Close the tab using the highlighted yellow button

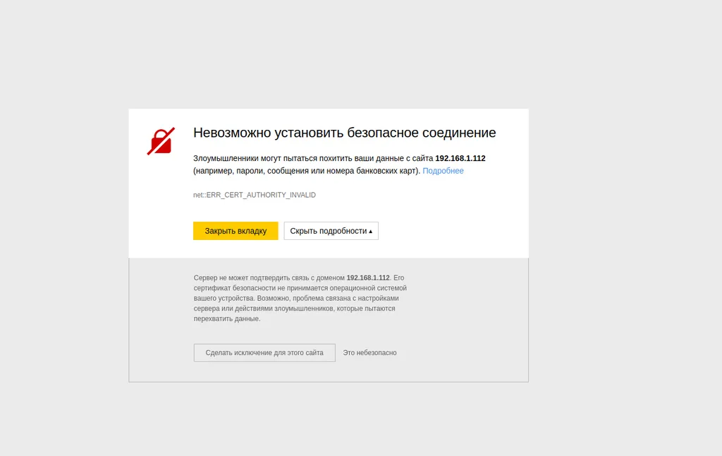coord(235,230)
